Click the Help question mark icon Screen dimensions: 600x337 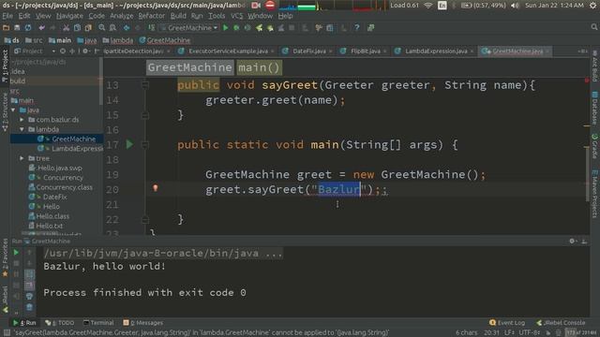(356, 28)
